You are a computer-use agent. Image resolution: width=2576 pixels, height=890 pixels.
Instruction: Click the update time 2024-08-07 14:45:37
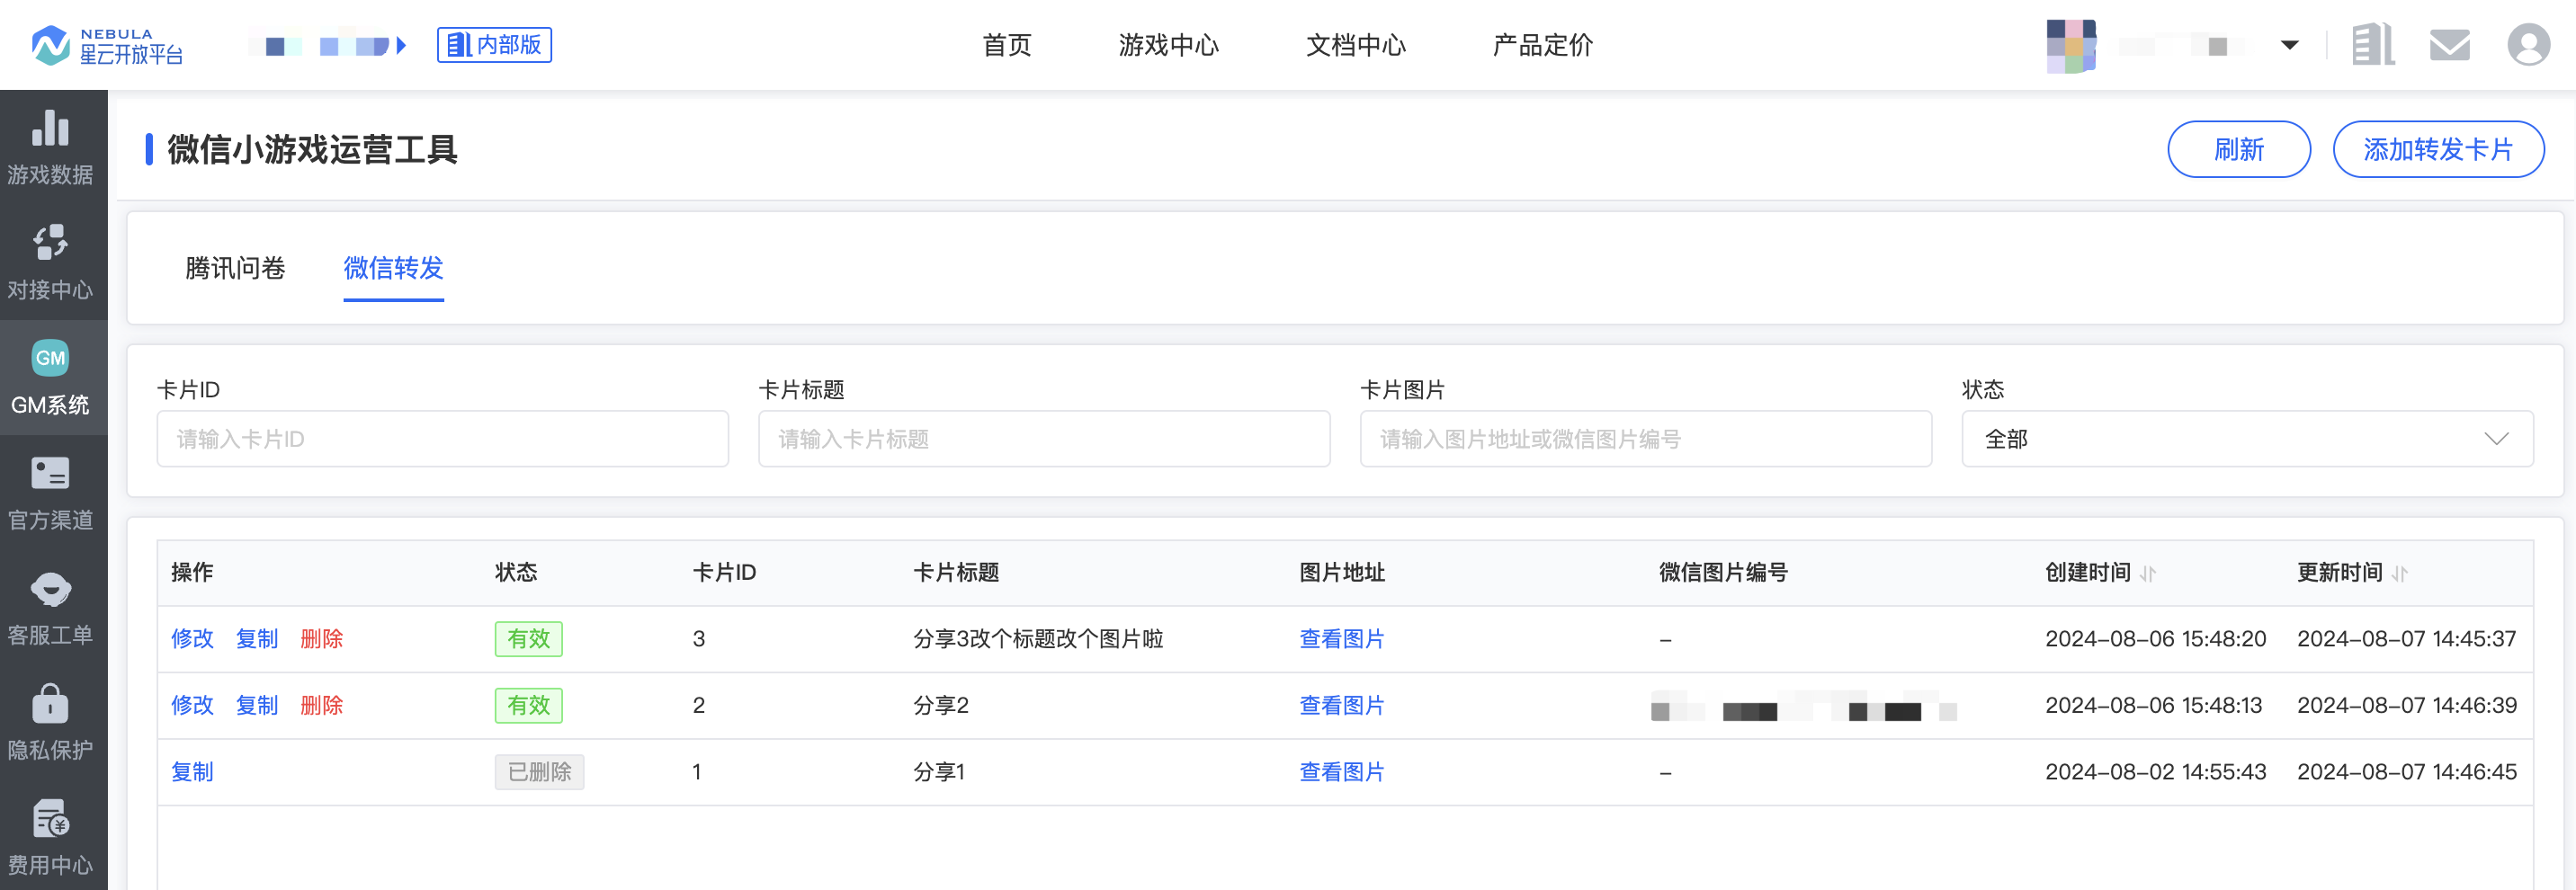pos(2406,639)
